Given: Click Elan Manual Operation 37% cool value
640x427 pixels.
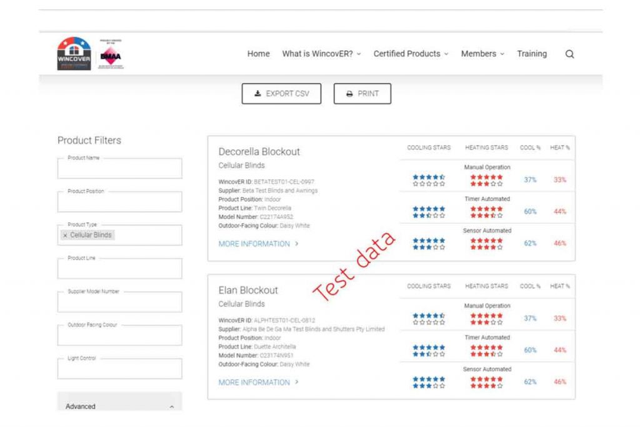Looking at the screenshot, I should coord(530,318).
